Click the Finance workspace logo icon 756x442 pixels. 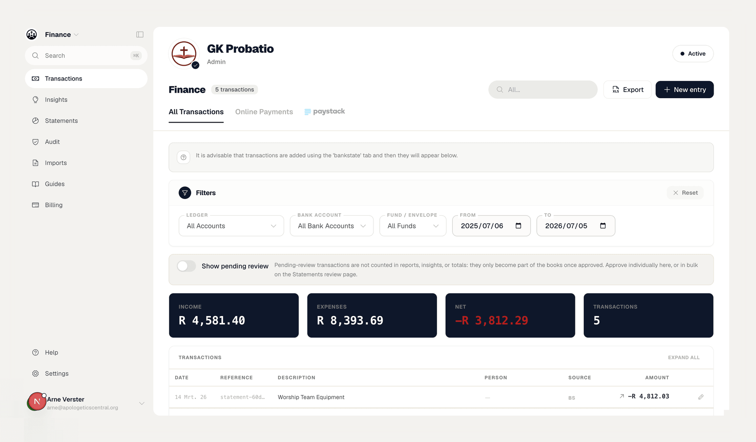click(31, 34)
